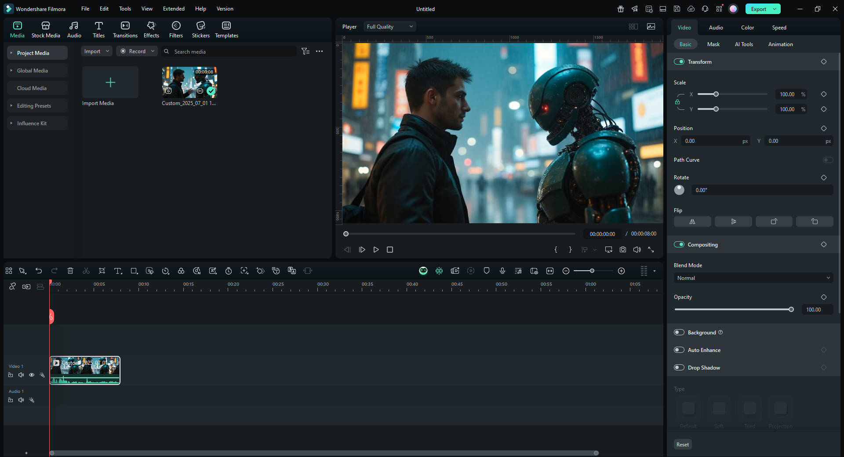Click the filter sort icon in media panel

click(x=306, y=51)
